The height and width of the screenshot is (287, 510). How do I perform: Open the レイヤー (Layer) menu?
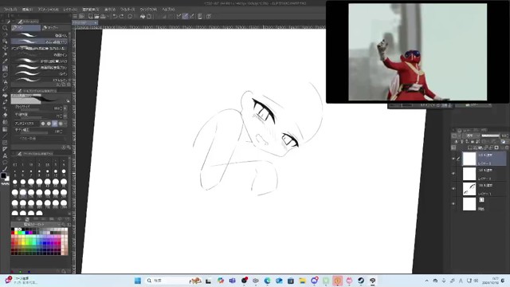click(70, 10)
